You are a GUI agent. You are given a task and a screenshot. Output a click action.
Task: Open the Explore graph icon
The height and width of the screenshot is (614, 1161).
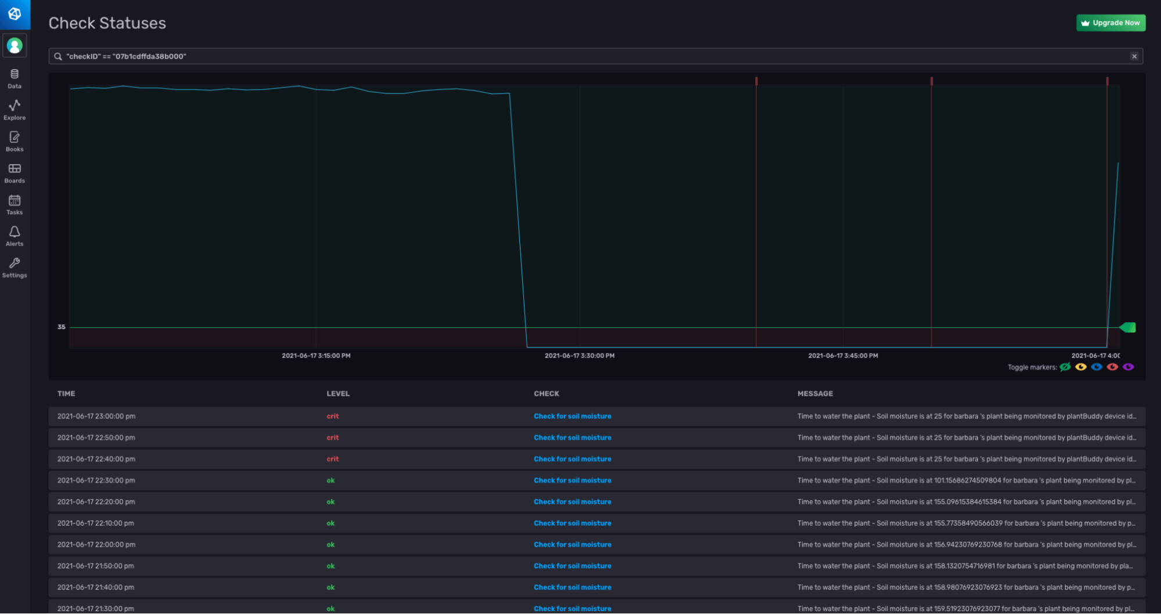pyautogui.click(x=15, y=109)
